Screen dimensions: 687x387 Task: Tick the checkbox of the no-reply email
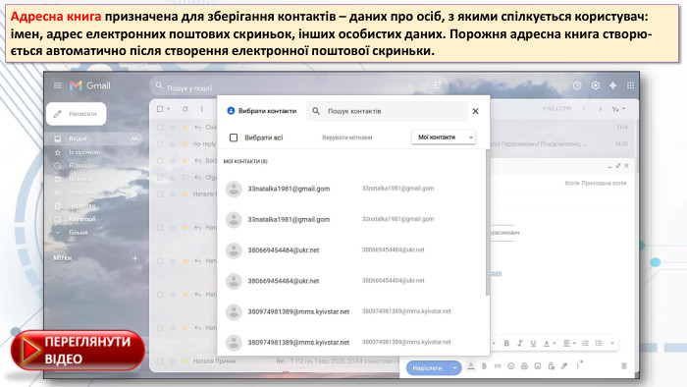click(x=160, y=143)
